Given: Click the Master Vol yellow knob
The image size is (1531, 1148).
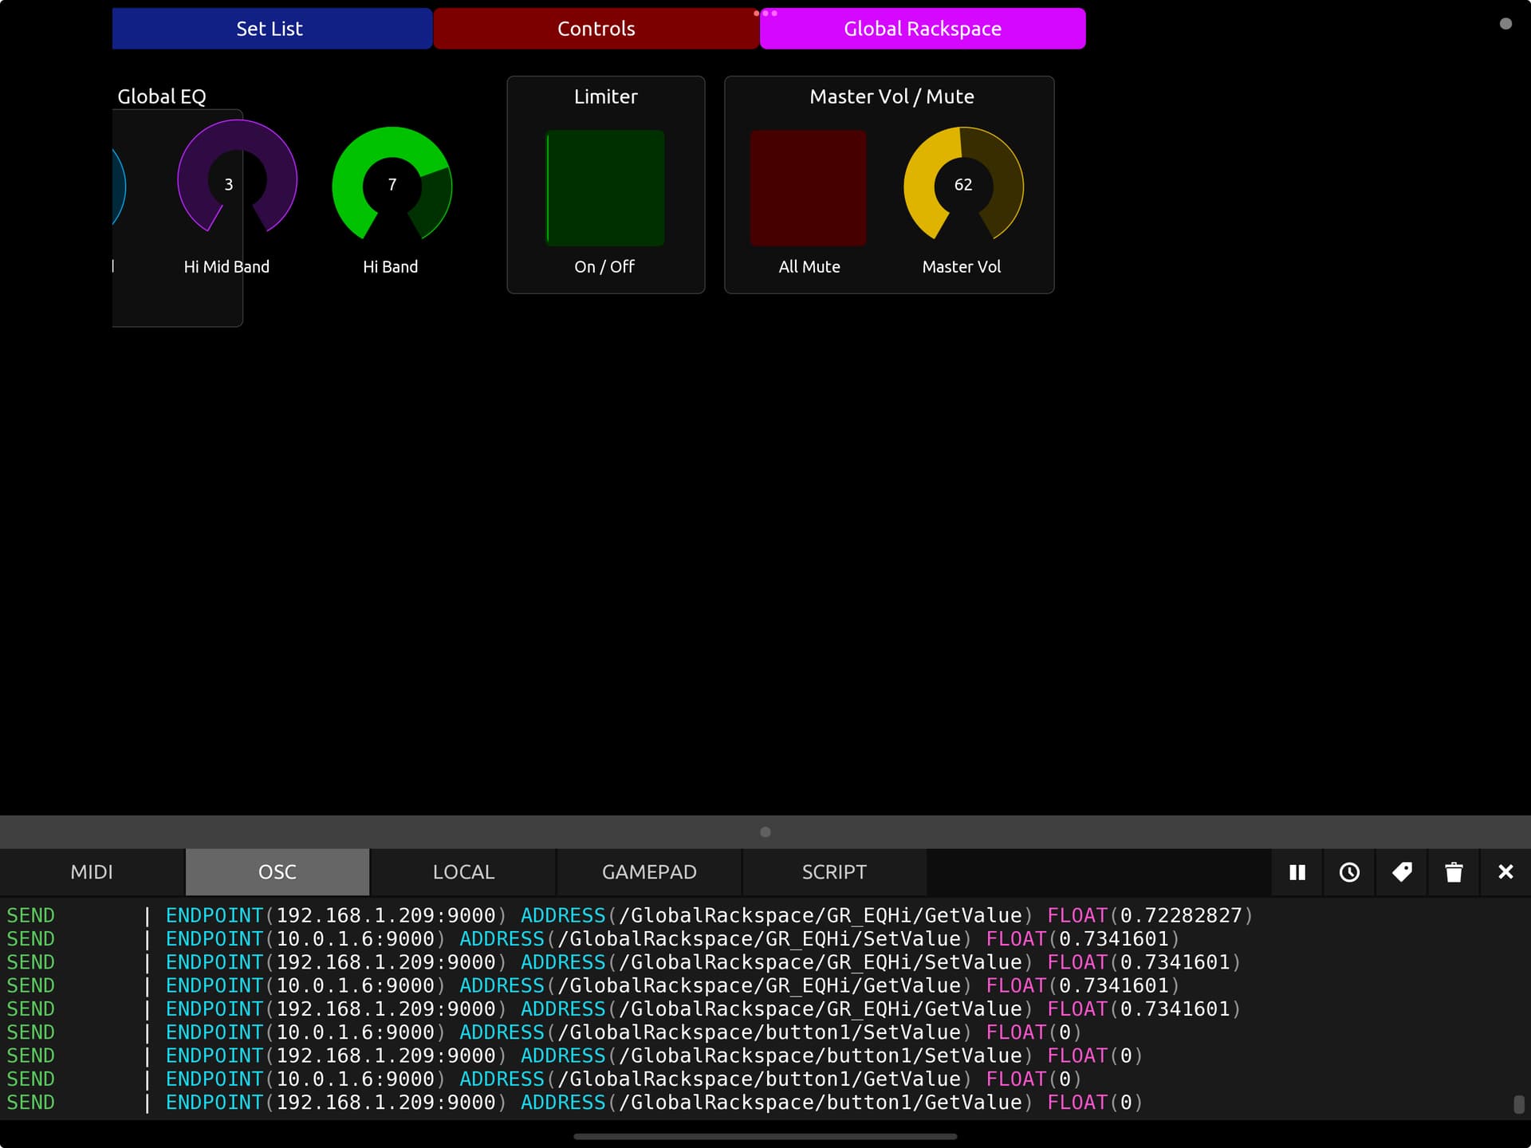Looking at the screenshot, I should point(963,185).
